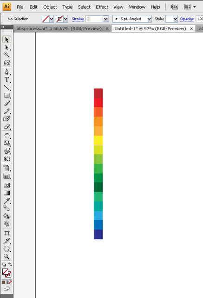Expand the stroke weight dropdown
This screenshot has width=203, height=298.
pos(106,19)
